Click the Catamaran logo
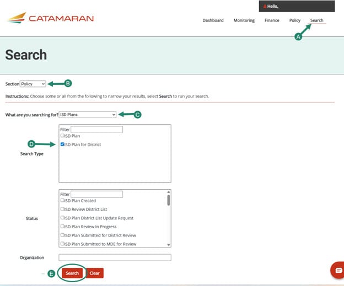 51,18
